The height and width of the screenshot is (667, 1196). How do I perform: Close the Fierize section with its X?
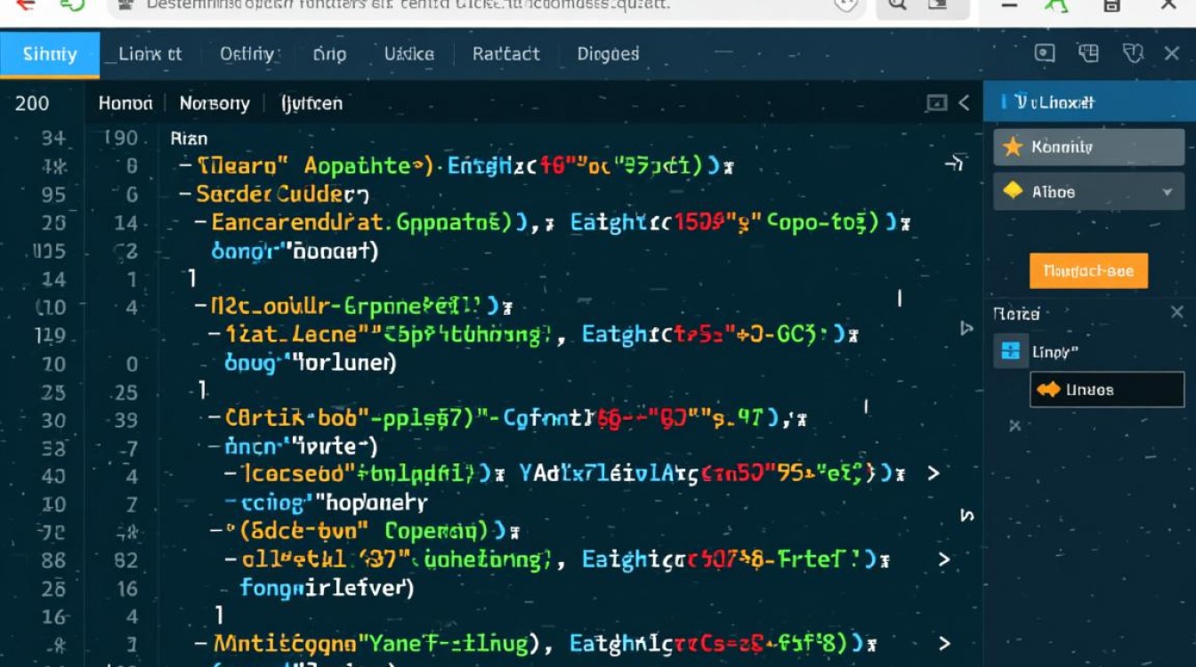[x=1176, y=312]
